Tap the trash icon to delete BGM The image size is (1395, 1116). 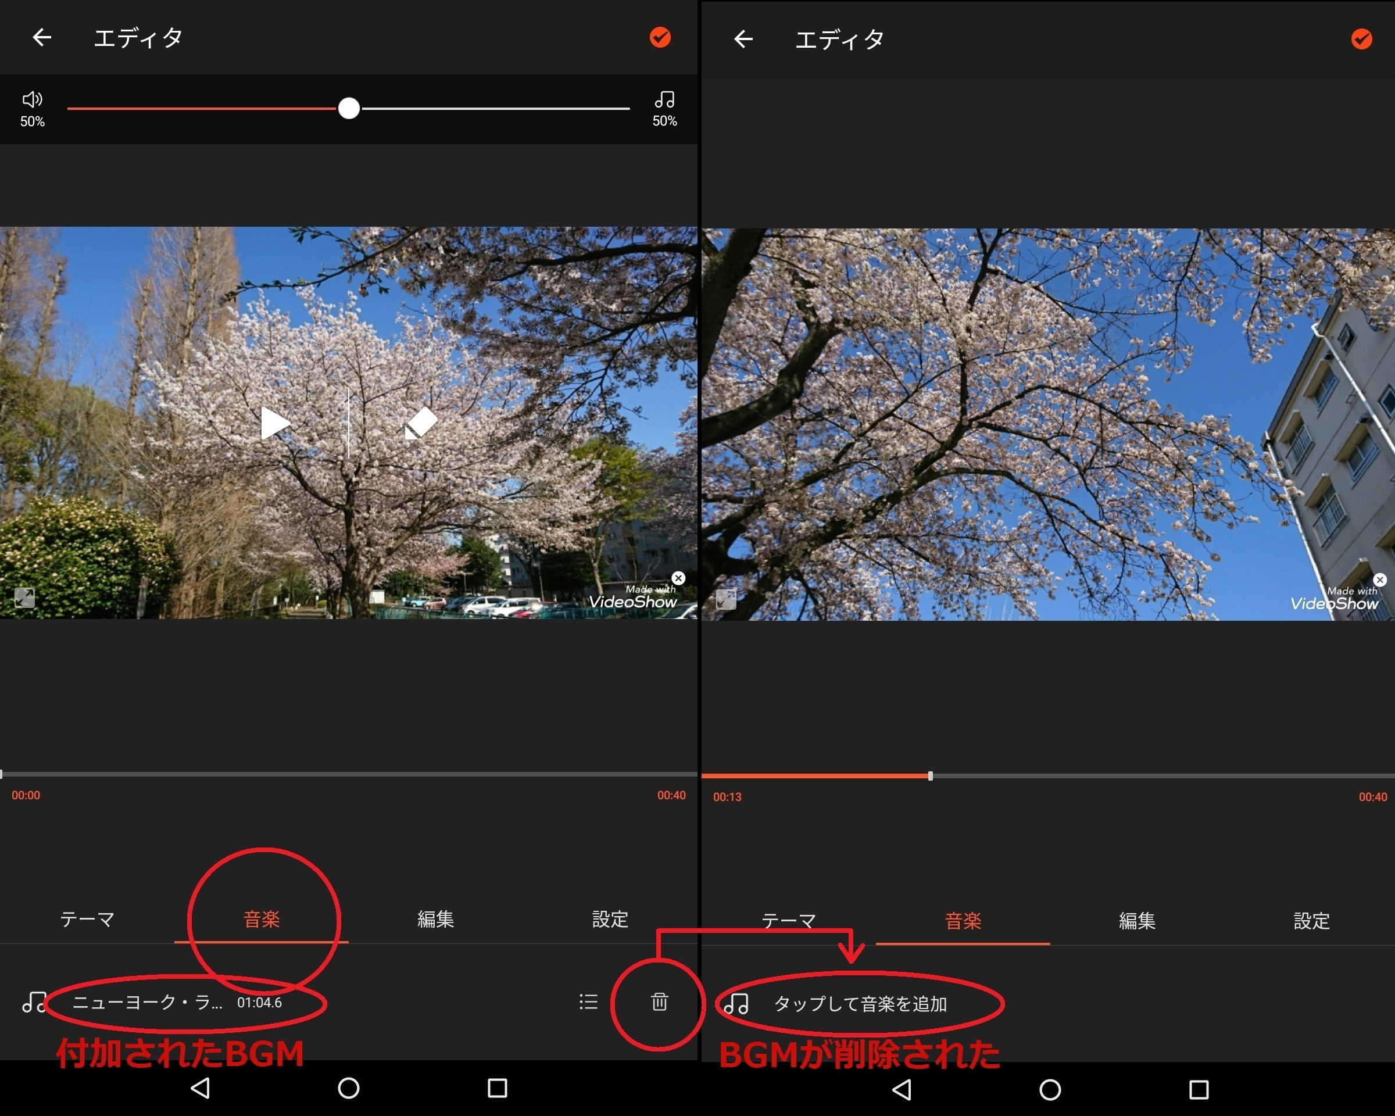pyautogui.click(x=659, y=1001)
